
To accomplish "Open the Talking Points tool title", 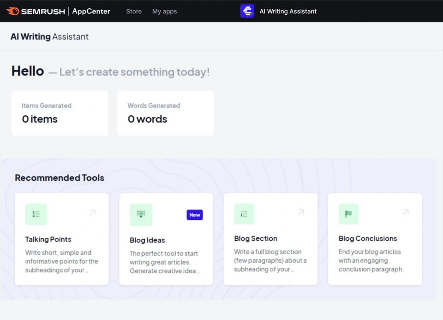I will click(48, 239).
